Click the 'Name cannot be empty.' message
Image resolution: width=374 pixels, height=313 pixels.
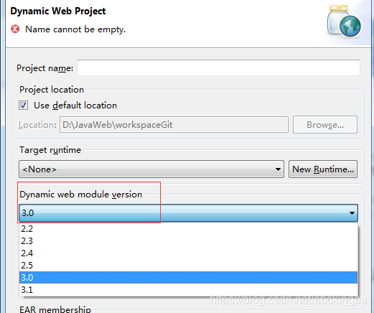pyautogui.click(x=75, y=29)
